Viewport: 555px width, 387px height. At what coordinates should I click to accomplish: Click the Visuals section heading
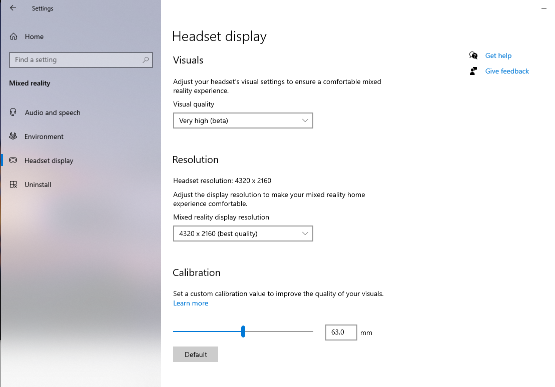coord(188,60)
